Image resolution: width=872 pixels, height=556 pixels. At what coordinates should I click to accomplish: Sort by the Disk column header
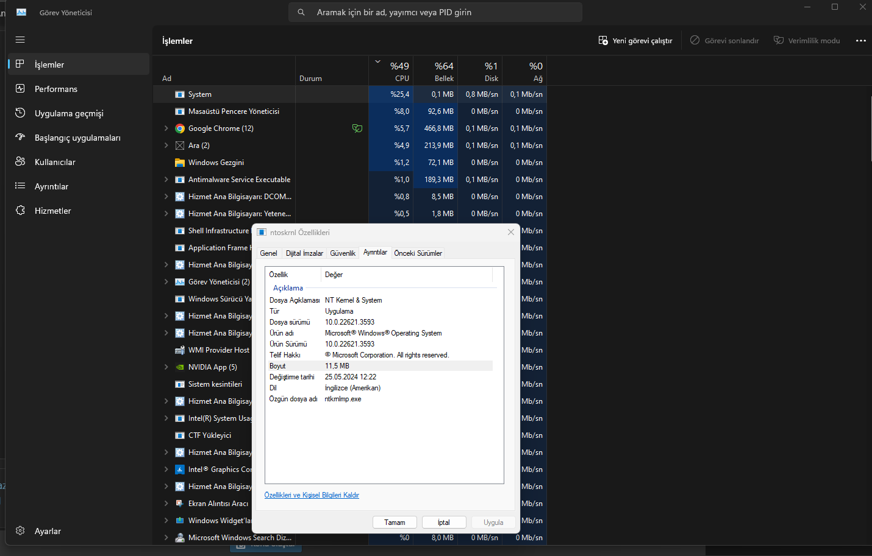[480, 71]
